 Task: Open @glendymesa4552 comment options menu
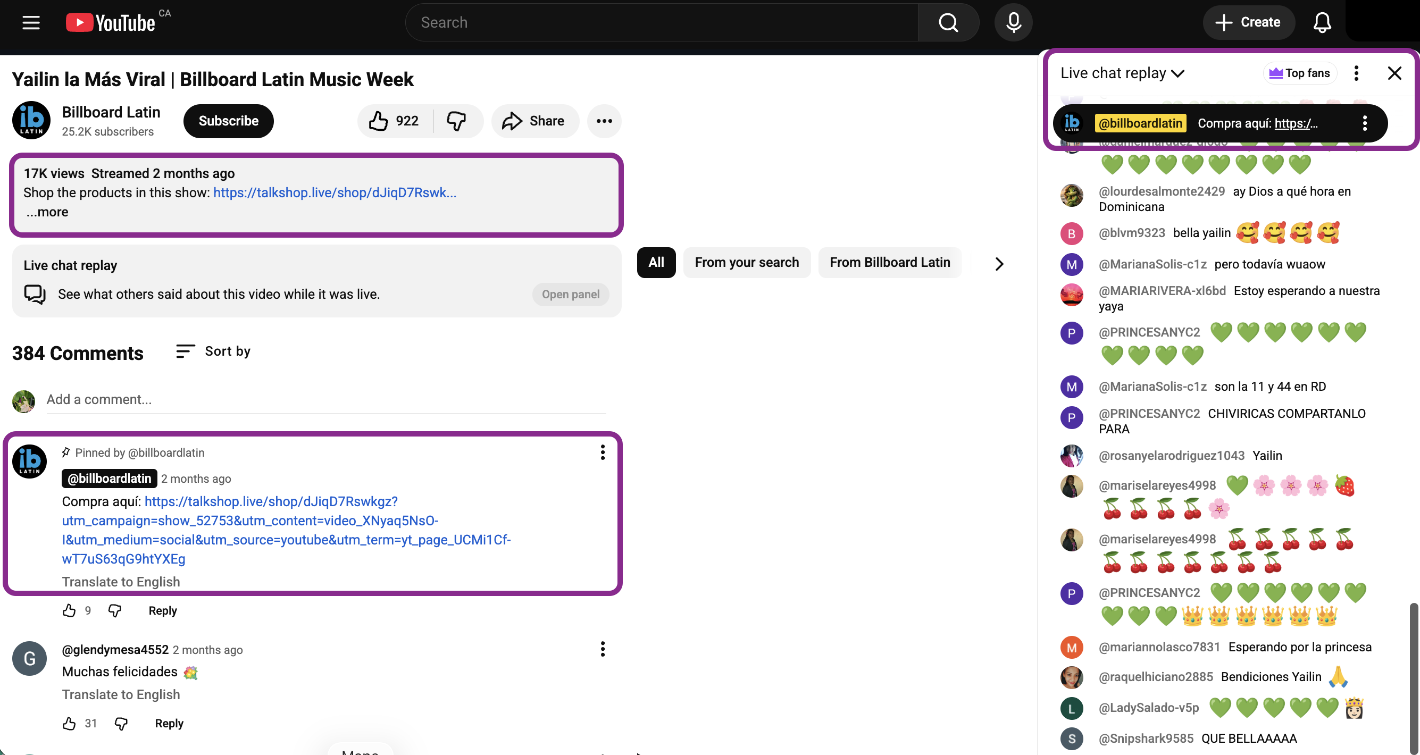[602, 649]
